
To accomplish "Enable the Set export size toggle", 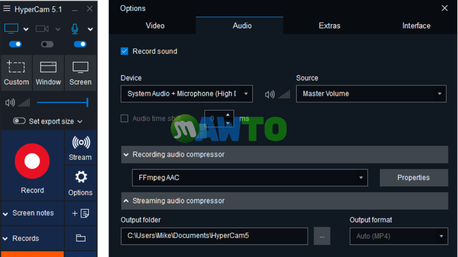I will [19, 121].
